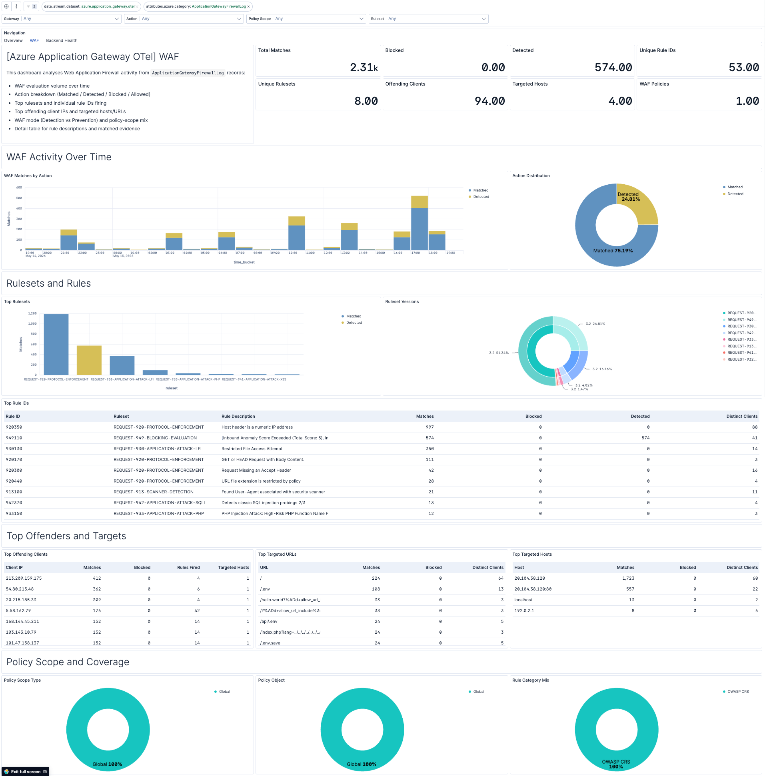Sort Top Offending Clients by Rules Fired
The width and height of the screenshot is (765, 776).
188,568
